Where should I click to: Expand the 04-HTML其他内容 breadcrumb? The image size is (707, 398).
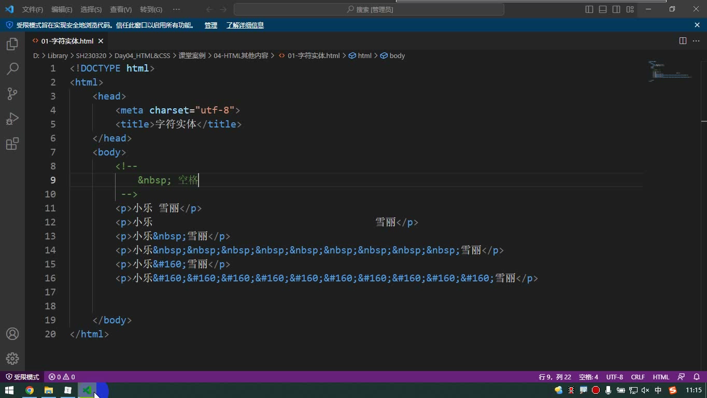pyautogui.click(x=241, y=55)
